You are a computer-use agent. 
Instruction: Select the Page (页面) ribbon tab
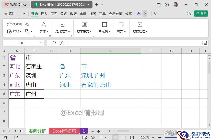pyautogui.click(x=54, y=14)
